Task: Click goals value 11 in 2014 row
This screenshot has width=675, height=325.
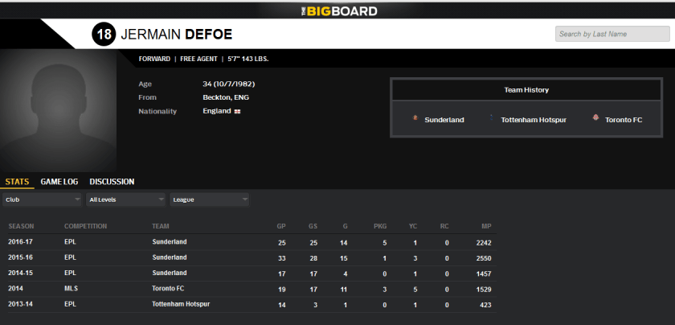Action: 344,290
